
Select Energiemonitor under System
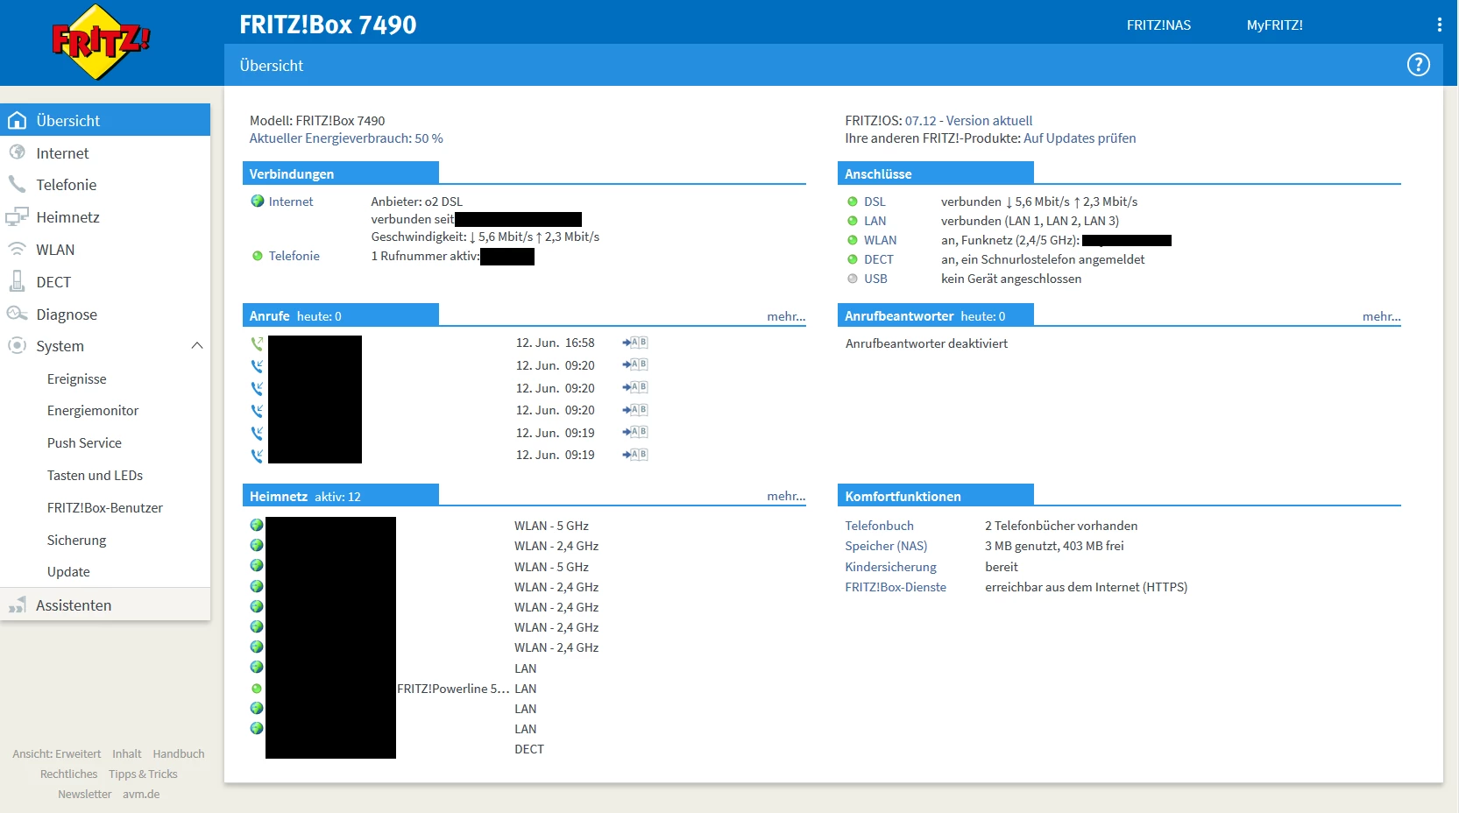point(93,411)
